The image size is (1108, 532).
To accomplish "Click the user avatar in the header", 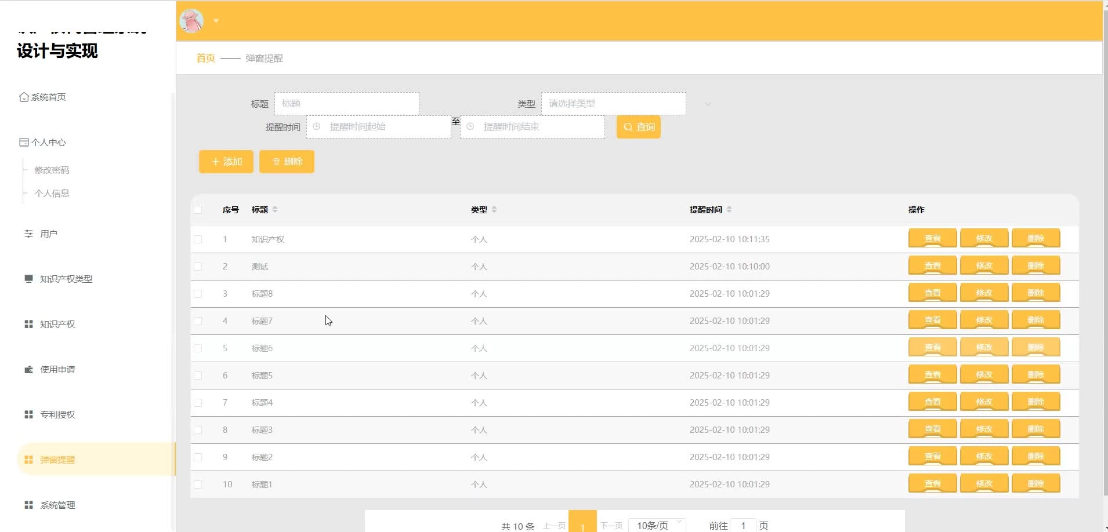I will [192, 21].
